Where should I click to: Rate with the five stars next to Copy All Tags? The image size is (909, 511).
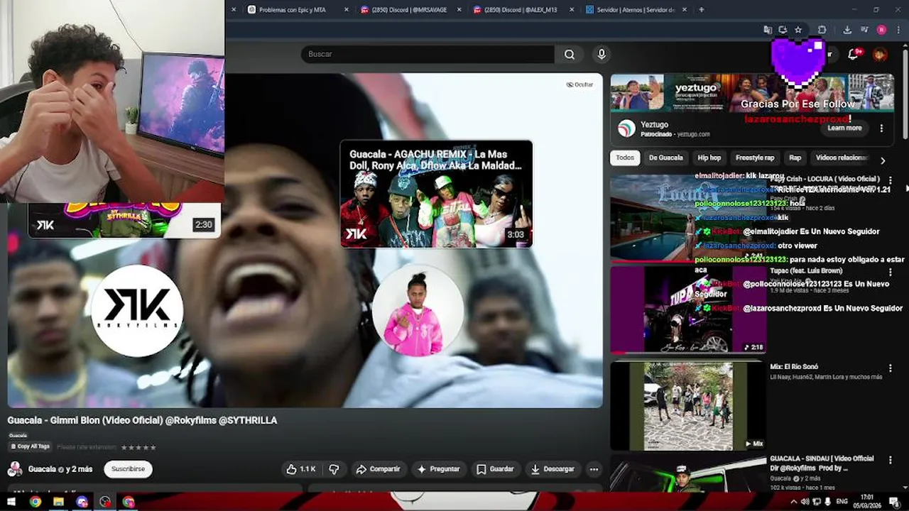pos(138,448)
